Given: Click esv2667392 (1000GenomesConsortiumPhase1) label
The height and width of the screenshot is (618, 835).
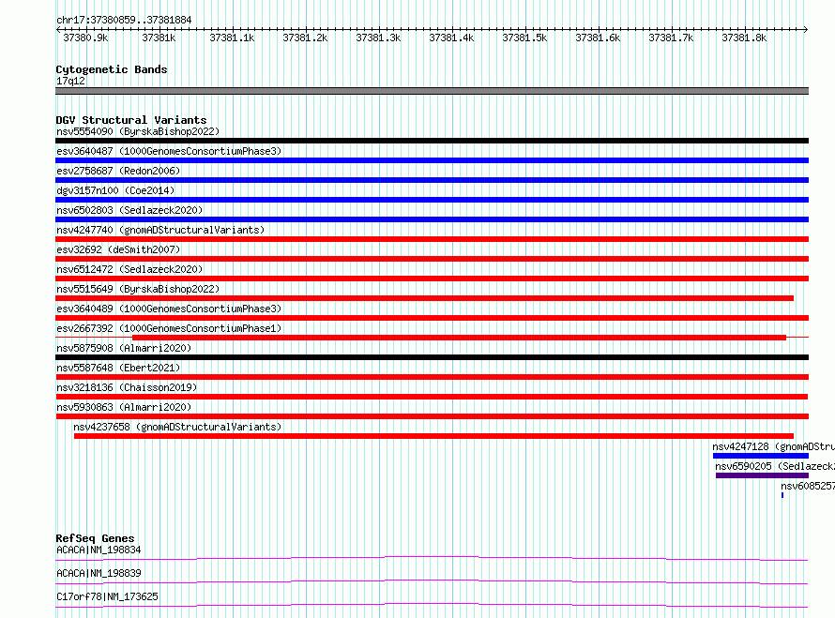Looking at the screenshot, I should pyautogui.click(x=169, y=328).
